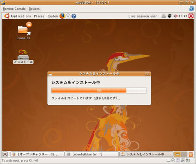This screenshot has width=196, height=164.
Task: Click the ファイルをコピーしています status text
Action: point(87,98)
